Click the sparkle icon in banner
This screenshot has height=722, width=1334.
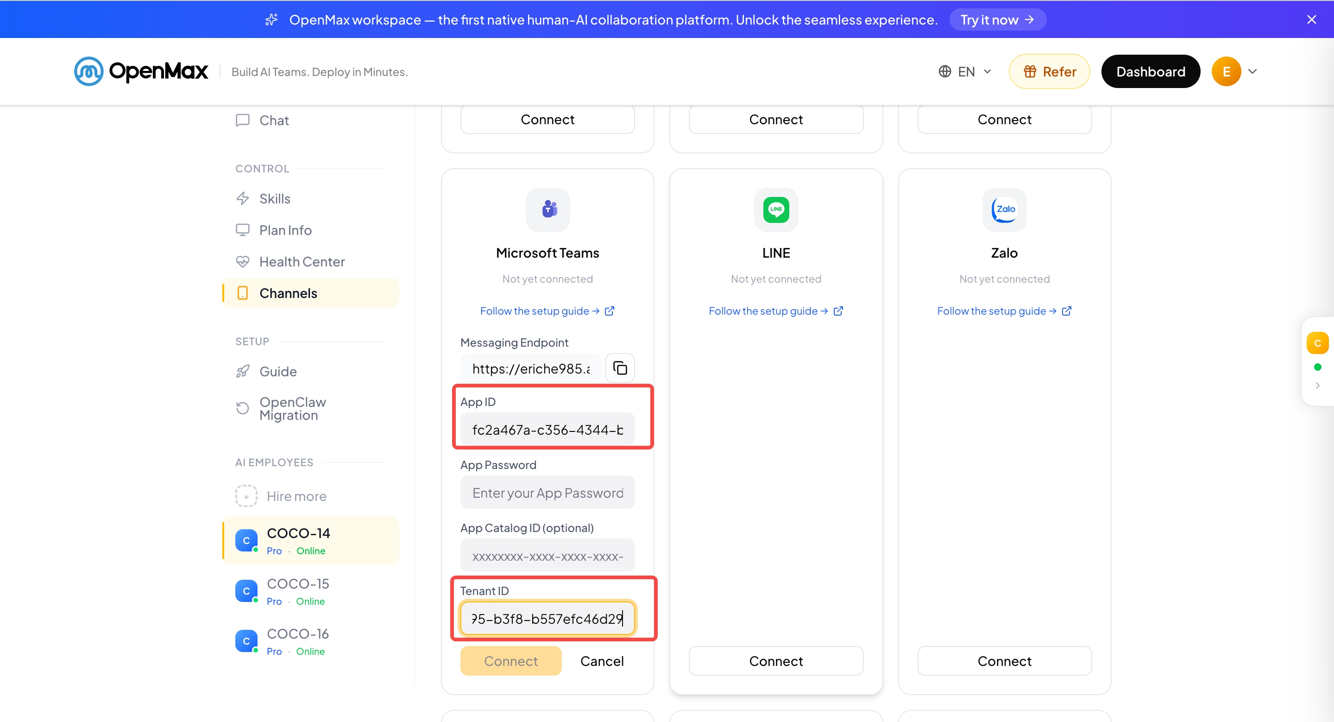[271, 19]
